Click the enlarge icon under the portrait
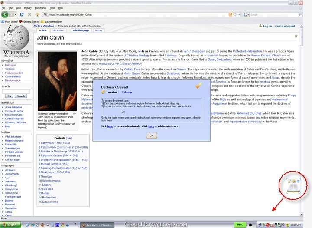Viewport: 312px width, 228px height. (x=75, y=113)
